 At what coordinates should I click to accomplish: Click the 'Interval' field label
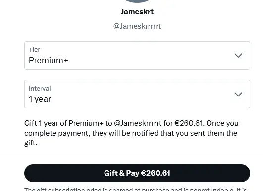(40, 88)
